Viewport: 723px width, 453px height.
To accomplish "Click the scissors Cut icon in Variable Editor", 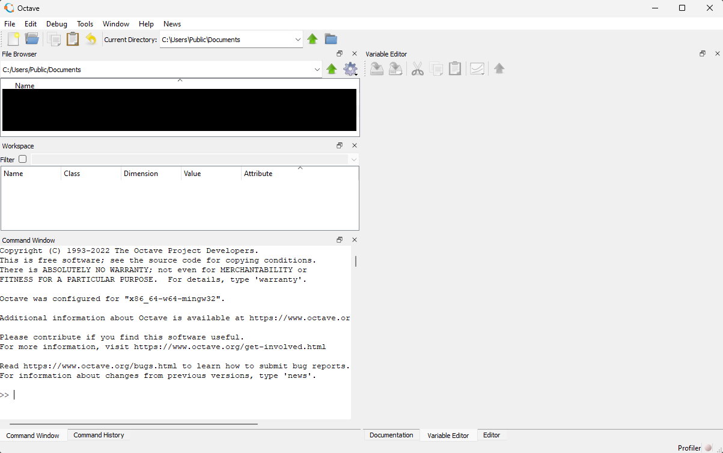I will click(418, 69).
